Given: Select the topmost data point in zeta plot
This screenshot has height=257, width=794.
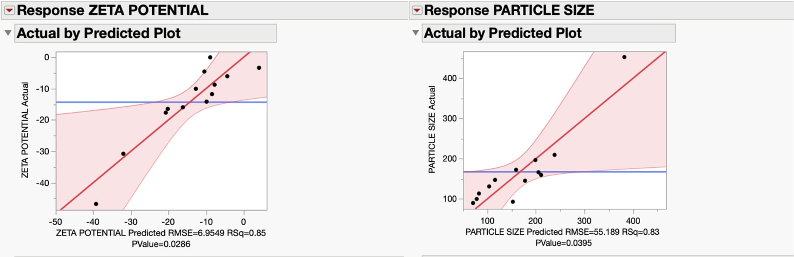Looking at the screenshot, I should [x=210, y=57].
